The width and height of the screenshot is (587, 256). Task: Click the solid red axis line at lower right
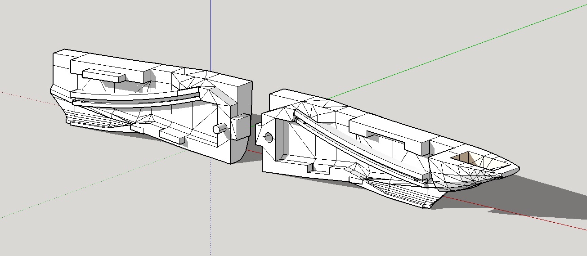click(x=517, y=216)
